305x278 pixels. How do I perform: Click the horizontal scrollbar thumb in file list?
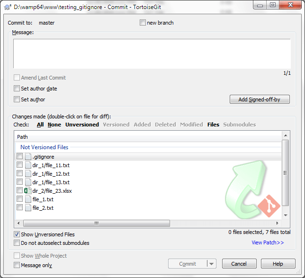97,223
